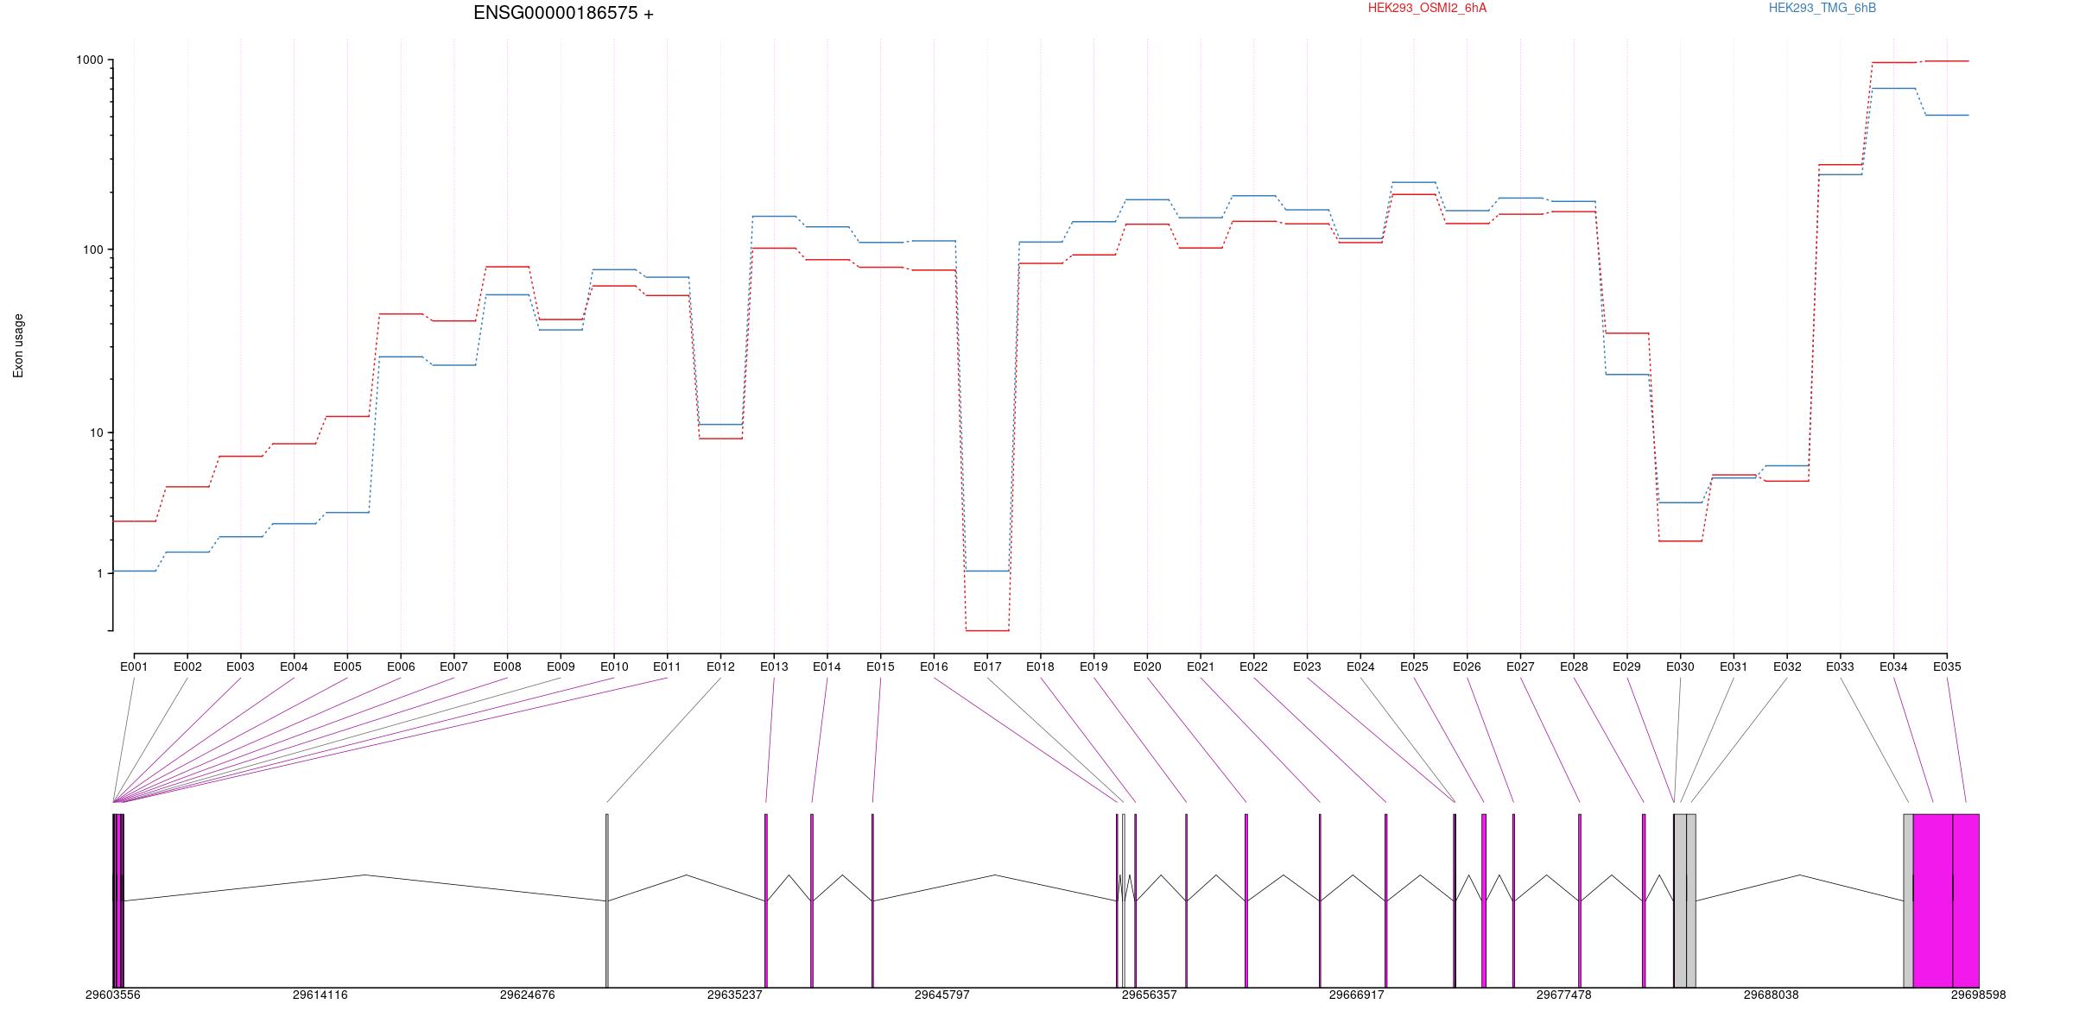Click the large magenta exon block at gene end
Screen dimensions: 2073x1036
(1946, 900)
